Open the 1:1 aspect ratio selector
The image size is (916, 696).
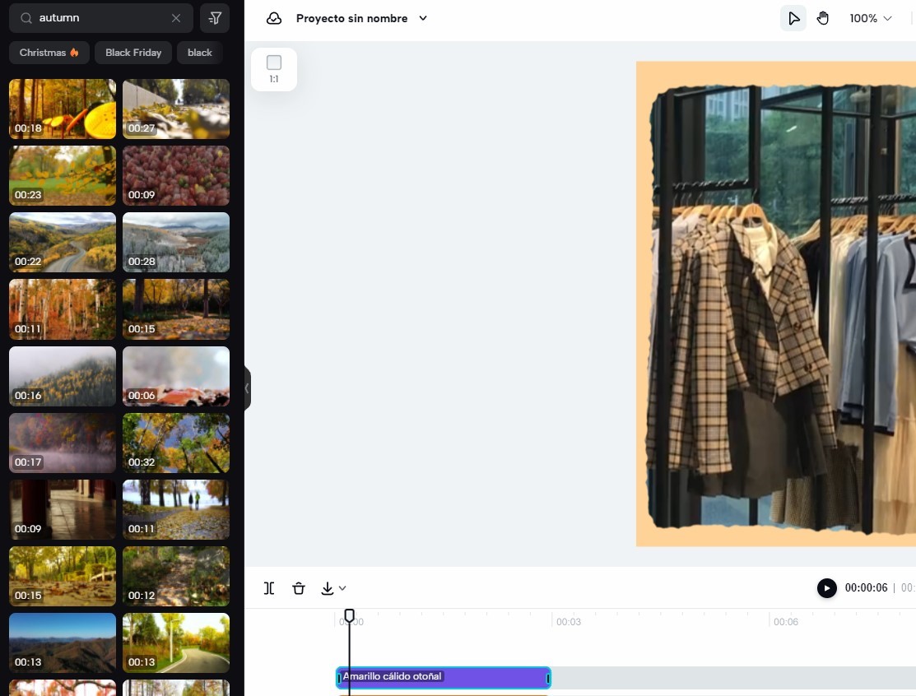click(x=274, y=69)
